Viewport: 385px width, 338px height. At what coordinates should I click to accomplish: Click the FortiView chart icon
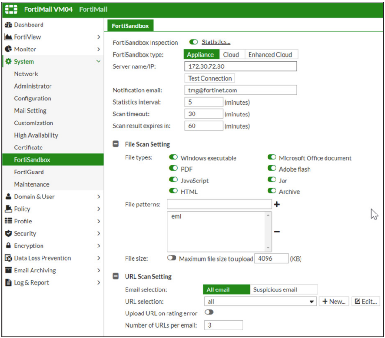pos(8,37)
